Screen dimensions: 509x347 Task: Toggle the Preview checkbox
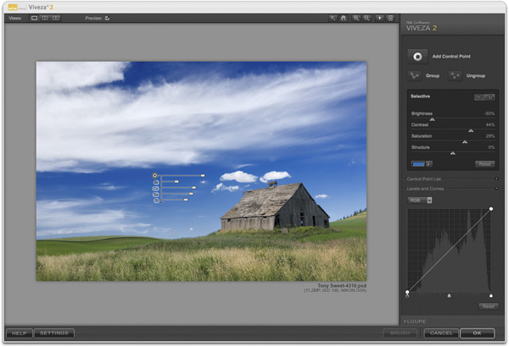tap(108, 17)
